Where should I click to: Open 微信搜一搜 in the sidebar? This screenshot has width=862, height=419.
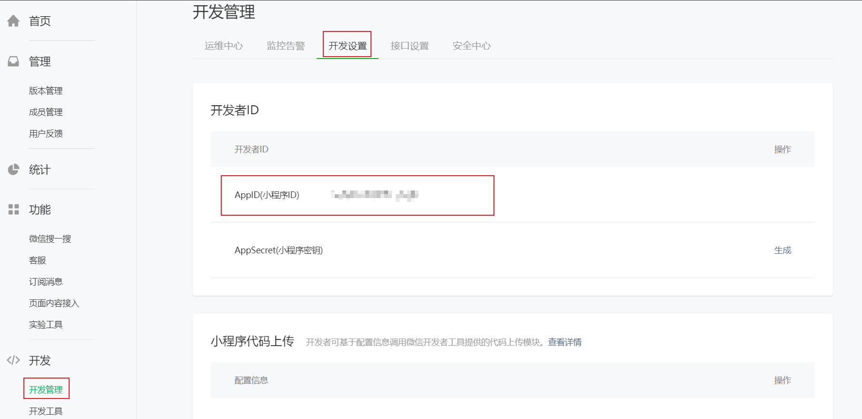50,239
